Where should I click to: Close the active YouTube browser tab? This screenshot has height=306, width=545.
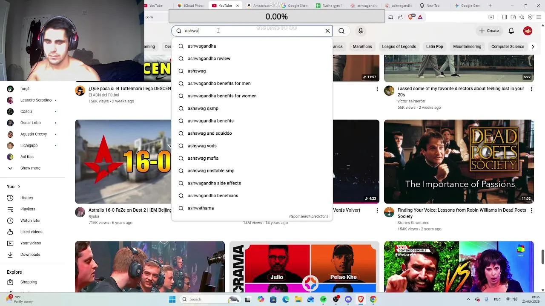pos(238,6)
